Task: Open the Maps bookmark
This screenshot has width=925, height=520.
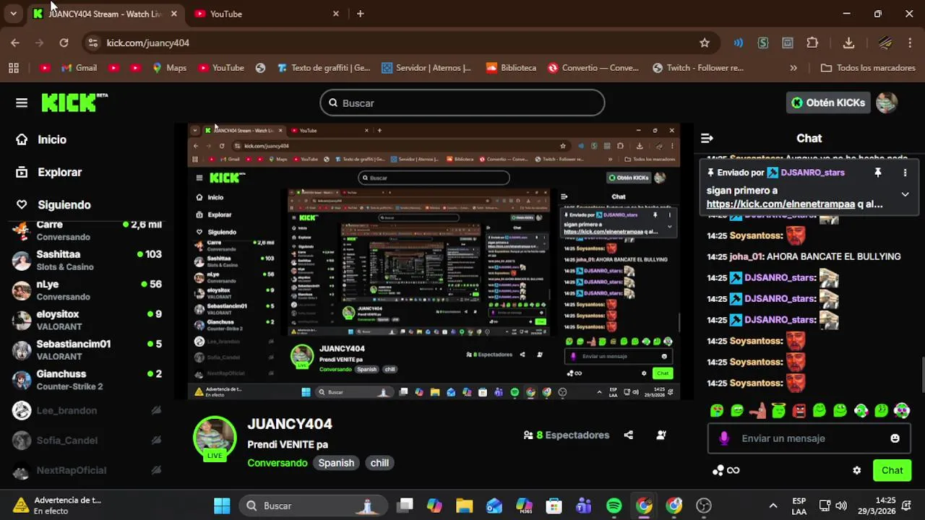Action: tap(169, 68)
